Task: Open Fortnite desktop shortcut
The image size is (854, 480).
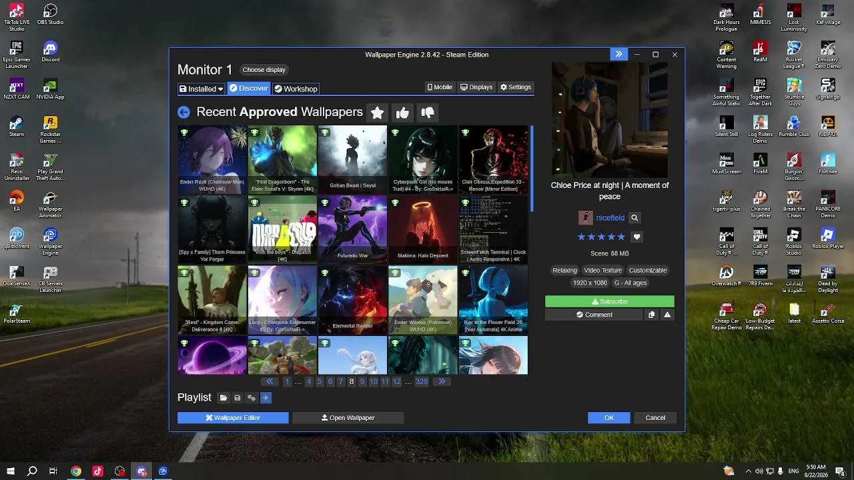Action: click(x=828, y=163)
